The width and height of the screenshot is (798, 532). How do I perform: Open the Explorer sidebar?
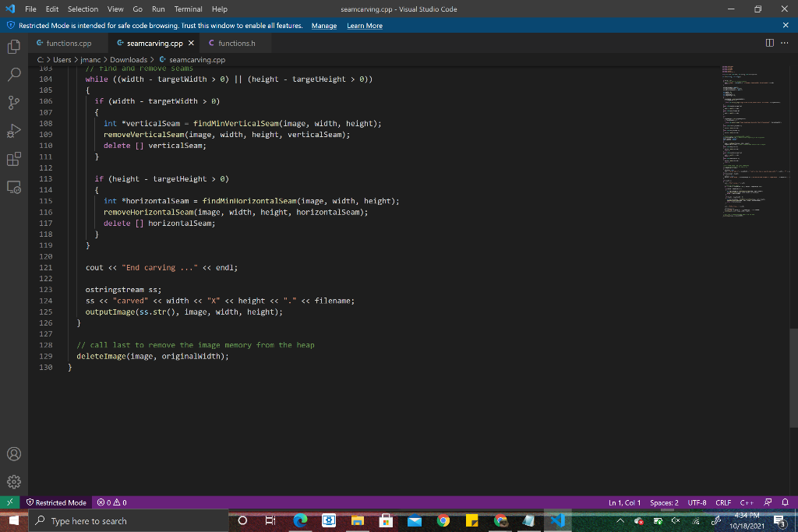tap(12, 47)
